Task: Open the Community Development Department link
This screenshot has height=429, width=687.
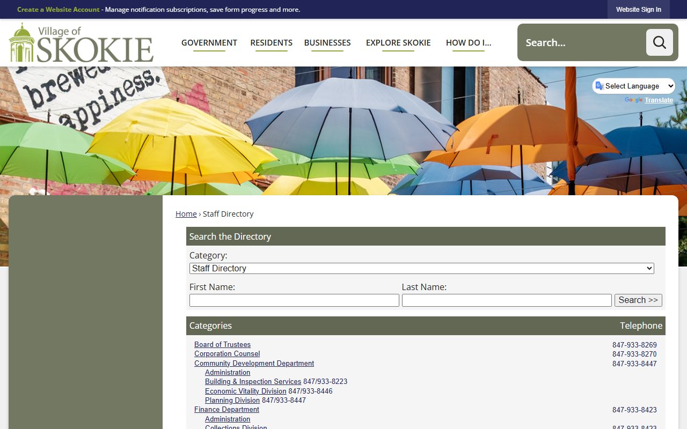Action: click(254, 364)
